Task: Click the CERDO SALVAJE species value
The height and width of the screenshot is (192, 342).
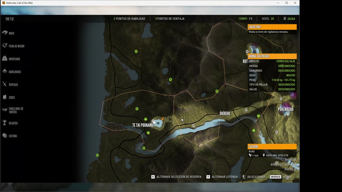Action: pyautogui.click(x=286, y=61)
